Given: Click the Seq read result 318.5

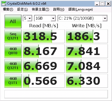Looking at the screenshot, I should coord(44,36).
